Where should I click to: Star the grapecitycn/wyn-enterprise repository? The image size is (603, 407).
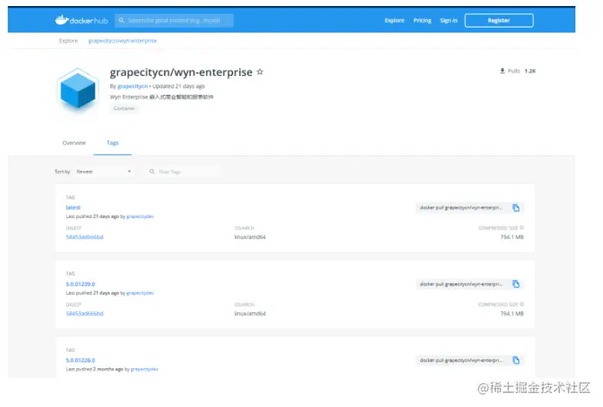coord(260,72)
